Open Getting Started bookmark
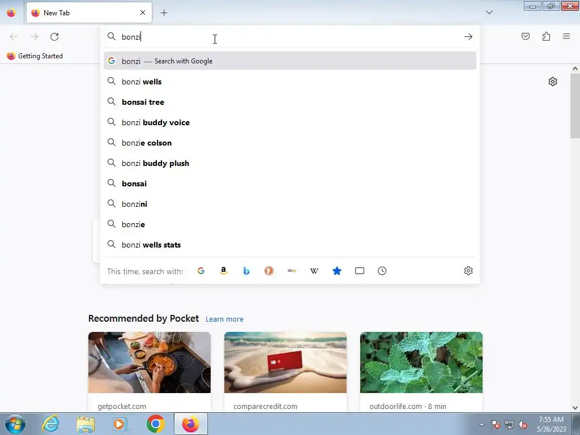 point(35,56)
